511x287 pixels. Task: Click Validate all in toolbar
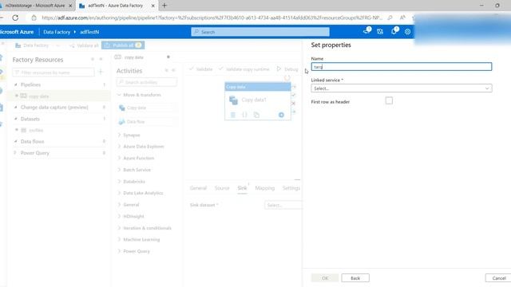click(84, 45)
